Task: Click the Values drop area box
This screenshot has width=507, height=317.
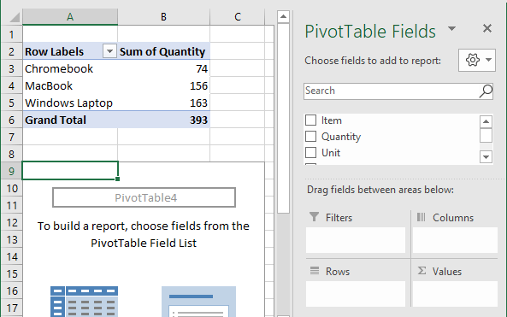Action: 455,294
